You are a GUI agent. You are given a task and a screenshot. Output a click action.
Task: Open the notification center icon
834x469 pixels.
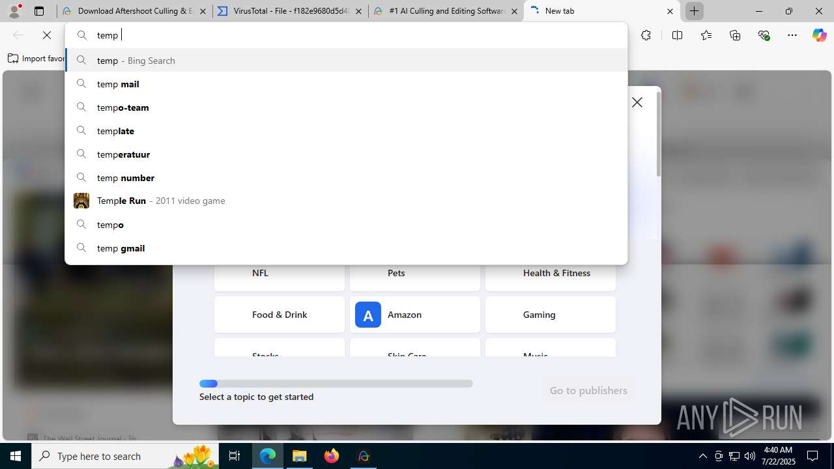coord(813,456)
